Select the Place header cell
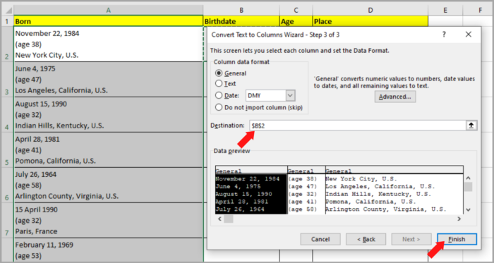494x263 pixels. (370, 21)
